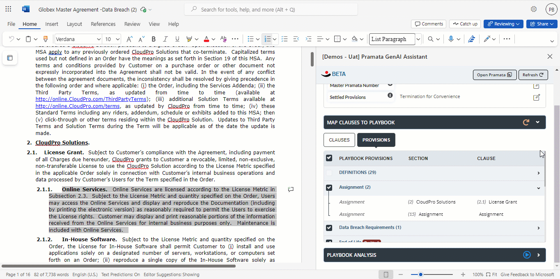
Task: Select the CLAUSES tab
Action: [339, 140]
